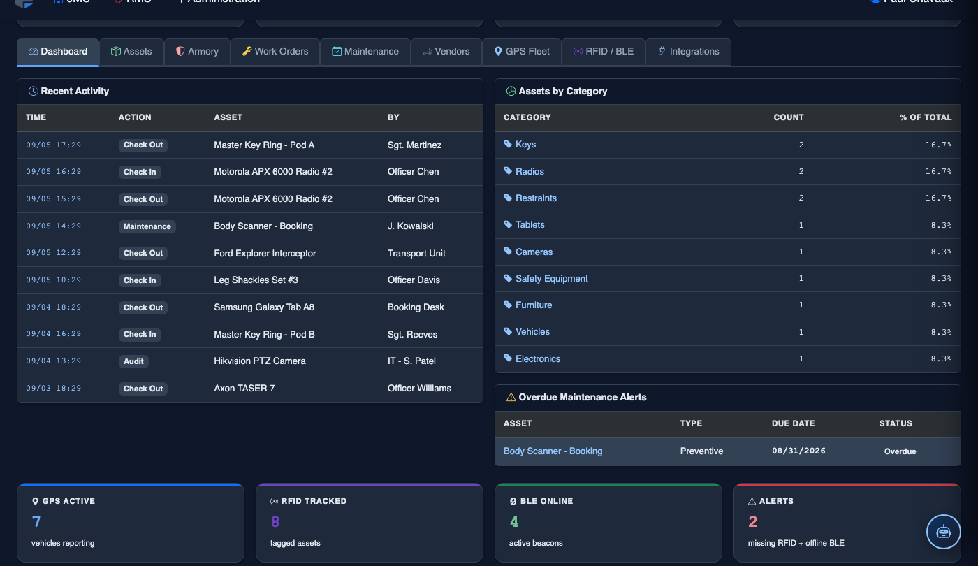This screenshot has height=566, width=978.
Task: Click the location pin icon in GPS Active card
Action: pos(36,502)
